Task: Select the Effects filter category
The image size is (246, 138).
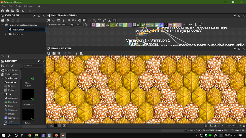Action: [x=10, y=114]
